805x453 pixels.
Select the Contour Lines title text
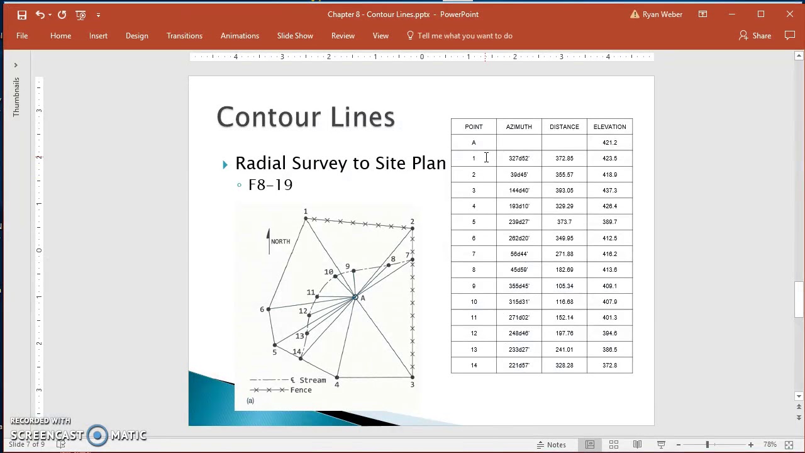pos(306,117)
